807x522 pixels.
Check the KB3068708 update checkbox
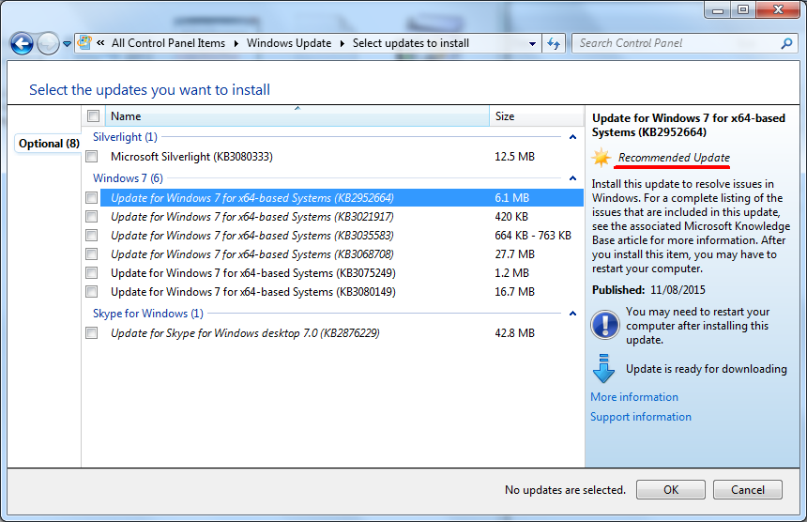92,253
